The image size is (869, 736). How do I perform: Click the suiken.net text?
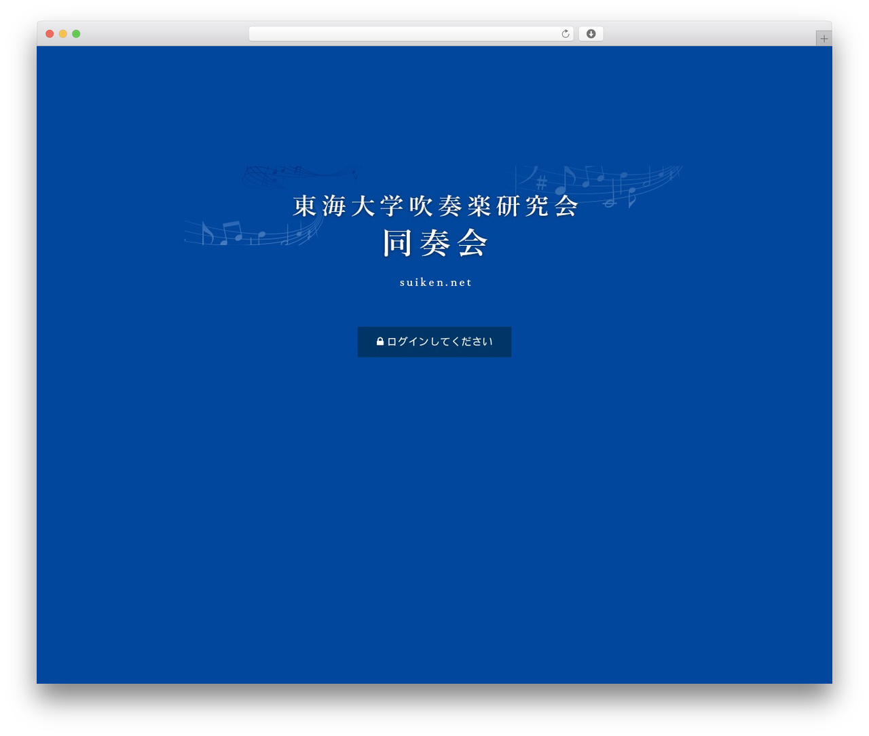click(435, 282)
